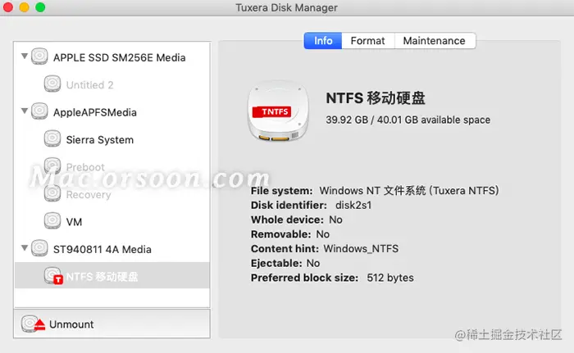Image resolution: width=574 pixels, height=353 pixels.
Task: Click the AppleAPFSMedia disk icon
Action: point(39,111)
